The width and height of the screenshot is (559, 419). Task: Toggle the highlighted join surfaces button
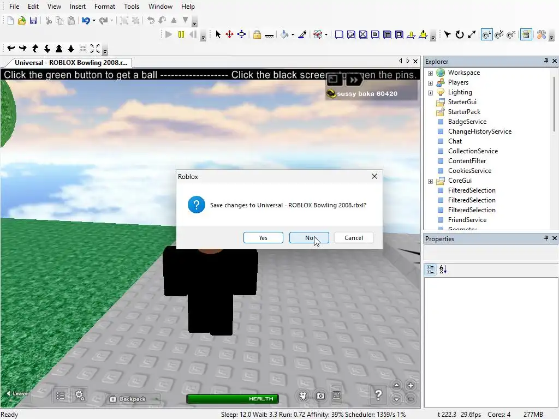[x=526, y=34]
